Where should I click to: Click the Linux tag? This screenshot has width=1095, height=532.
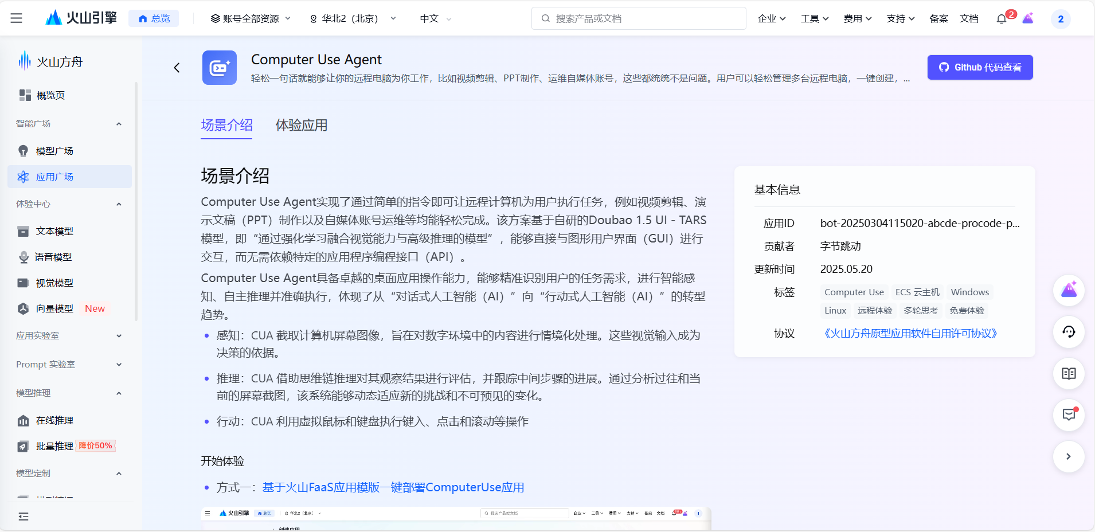(835, 311)
